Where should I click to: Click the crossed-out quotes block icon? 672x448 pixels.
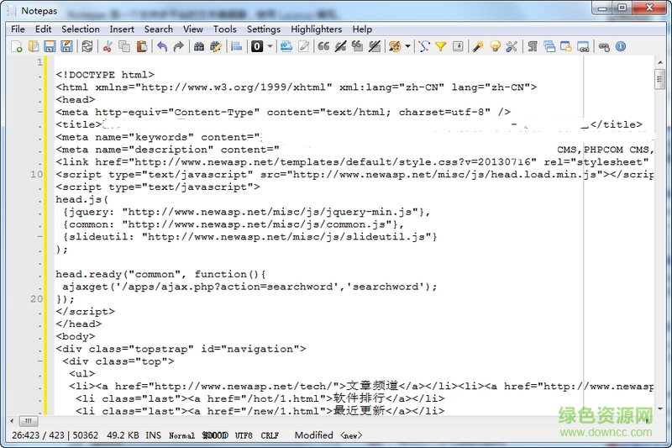coord(375,46)
